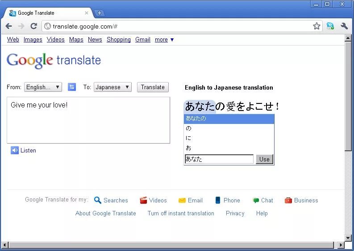Screen dimensions: 354x251
Task: Click the Videos clapperboard icon
Action: (x=143, y=200)
